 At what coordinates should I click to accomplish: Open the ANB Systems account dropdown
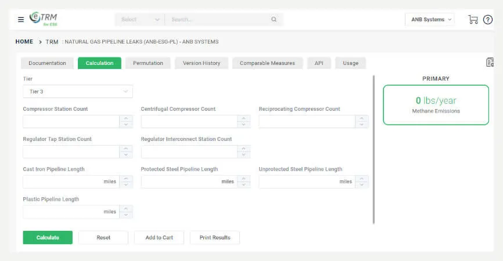coord(429,20)
